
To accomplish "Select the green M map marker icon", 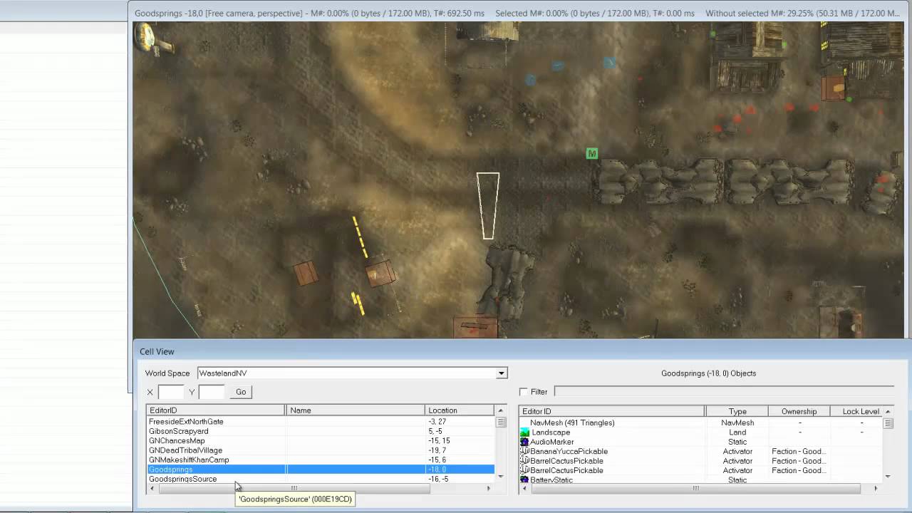I will point(591,153).
